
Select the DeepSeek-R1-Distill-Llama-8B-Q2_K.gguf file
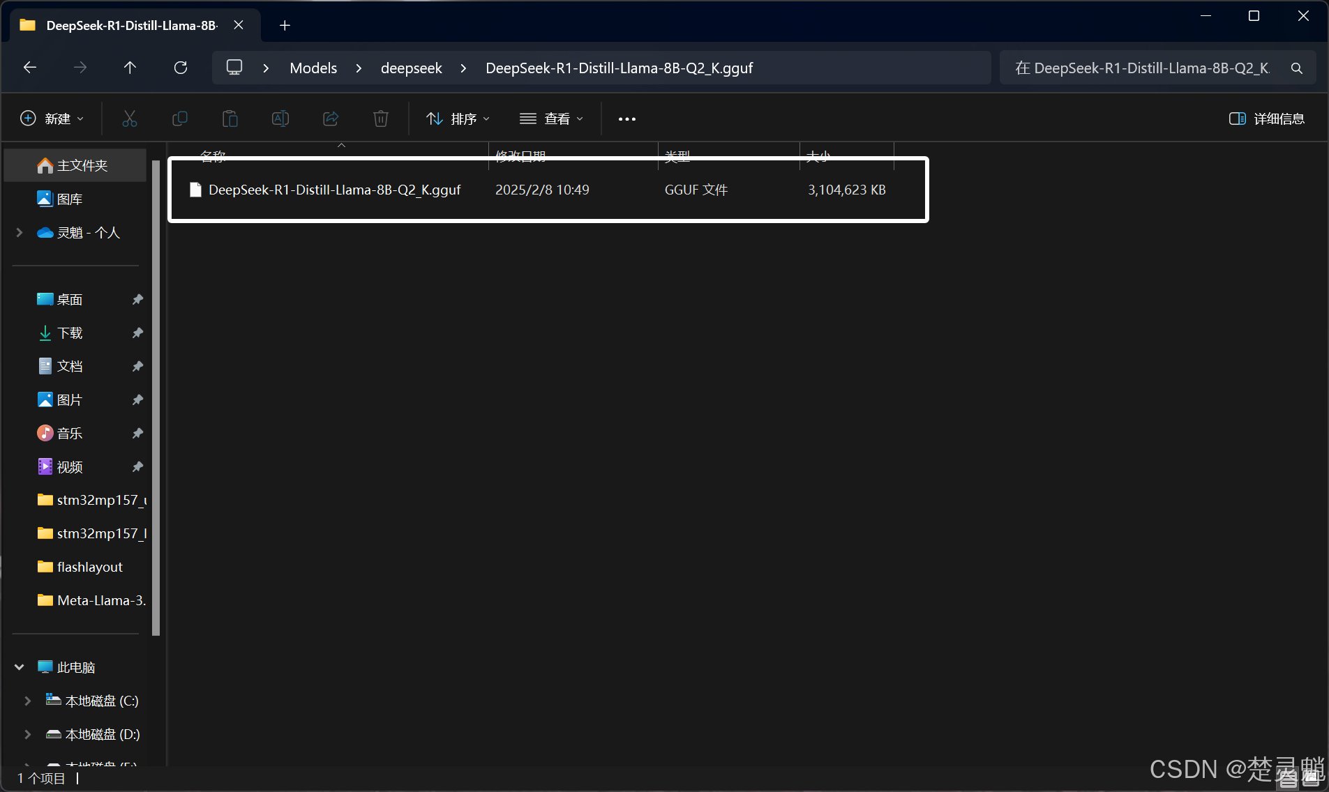pos(334,190)
